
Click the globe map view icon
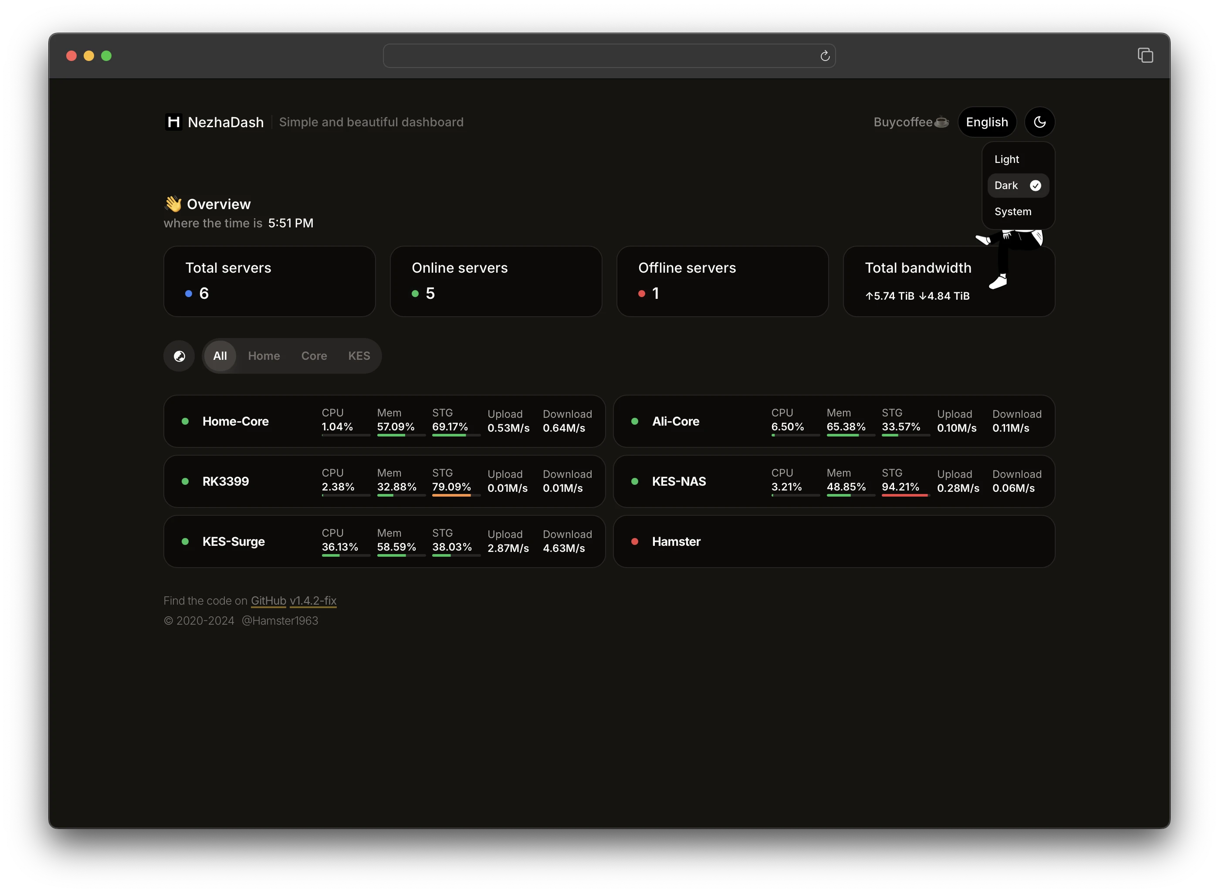[179, 356]
